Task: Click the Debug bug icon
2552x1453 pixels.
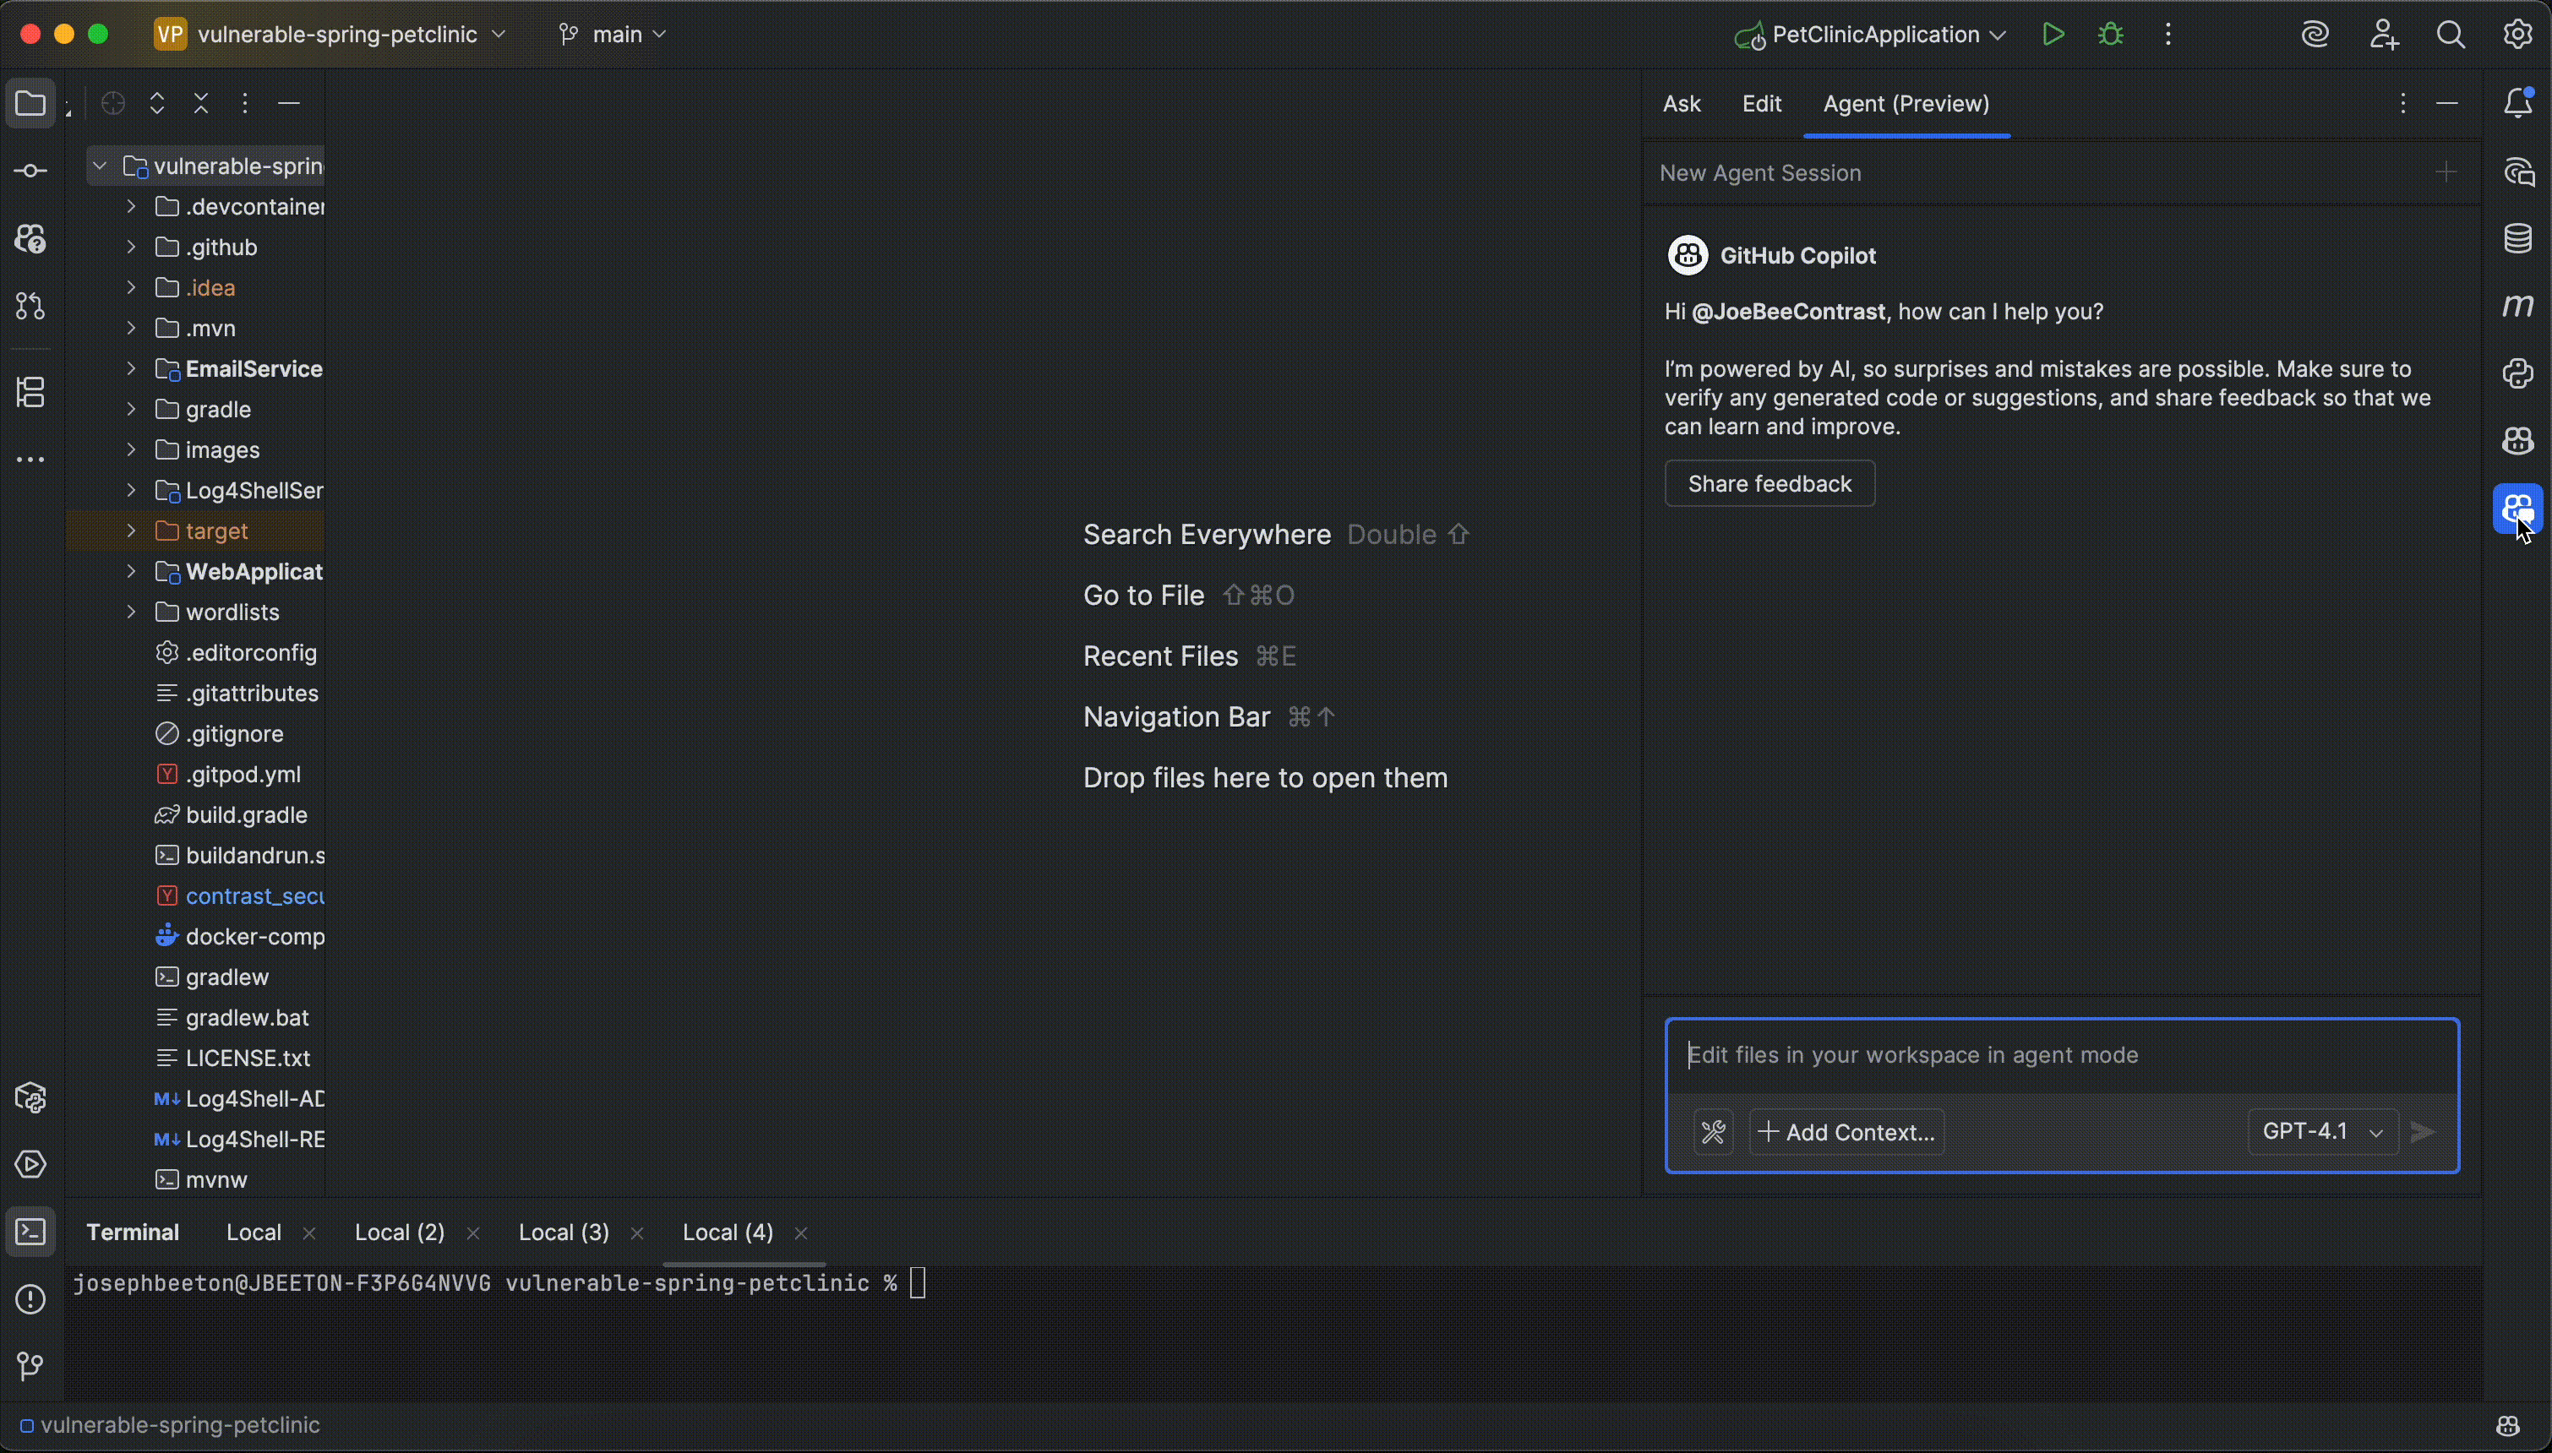Action: click(2110, 35)
